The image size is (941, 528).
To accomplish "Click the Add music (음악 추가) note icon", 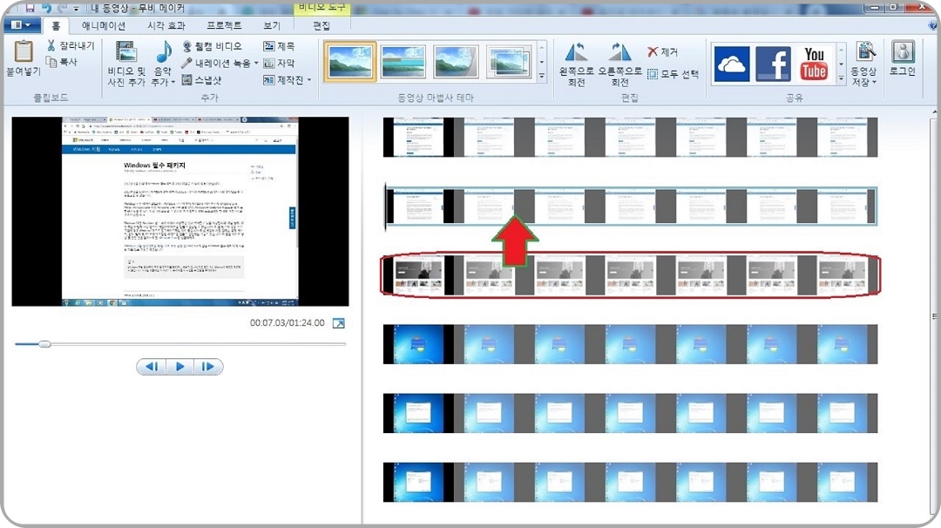I will (163, 53).
